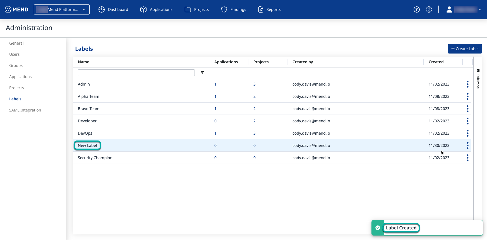Expand the Columns side panel
This screenshot has width=487, height=240.
(x=478, y=79)
